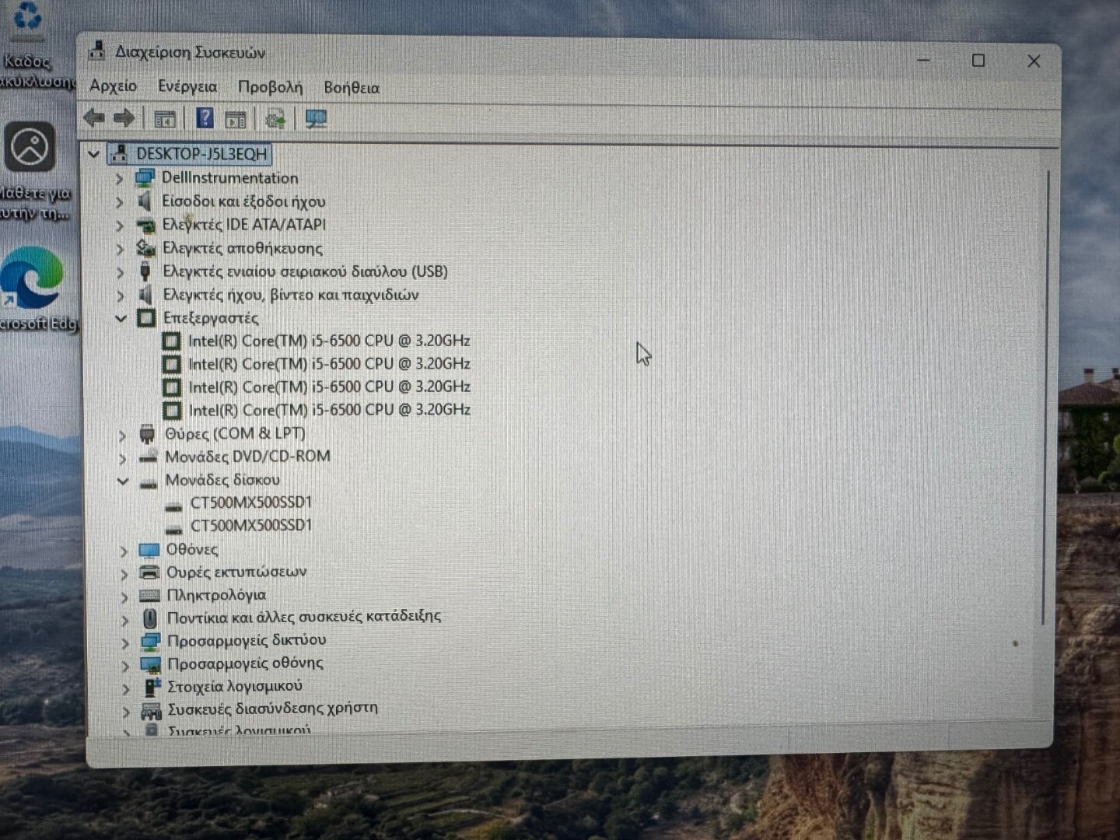Open the Προβολή menu
This screenshot has height=840, width=1120.
point(270,87)
